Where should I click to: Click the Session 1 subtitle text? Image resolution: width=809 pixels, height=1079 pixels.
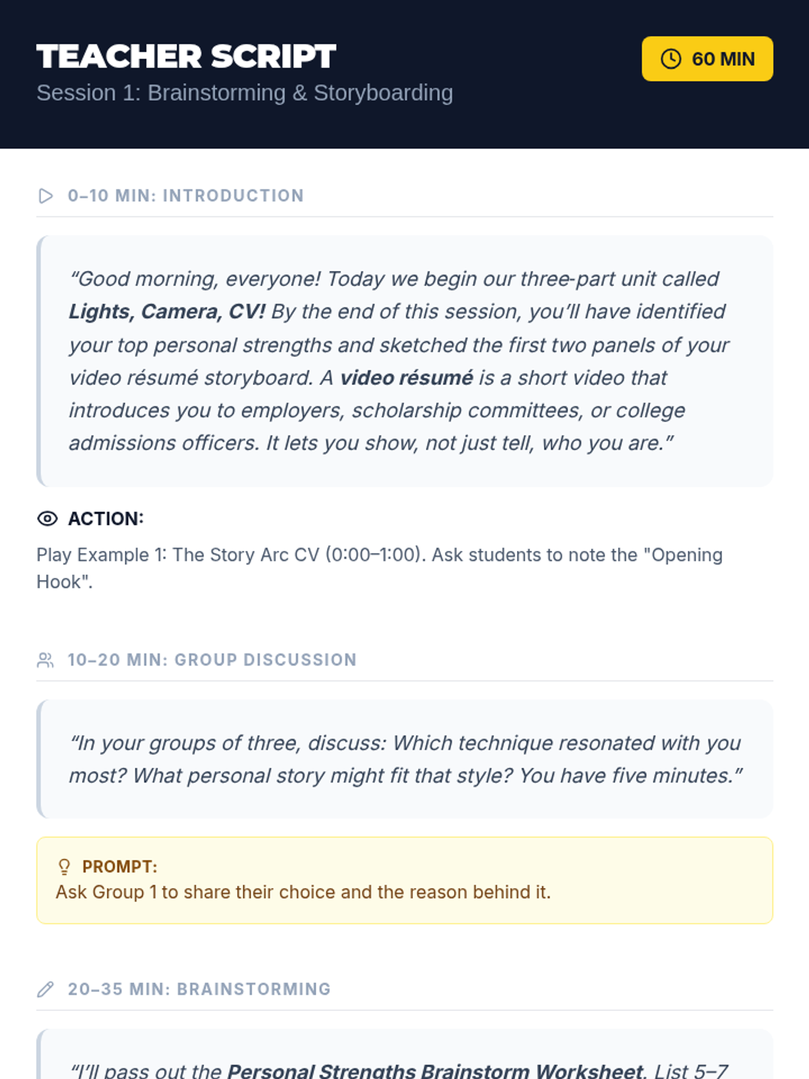click(244, 93)
